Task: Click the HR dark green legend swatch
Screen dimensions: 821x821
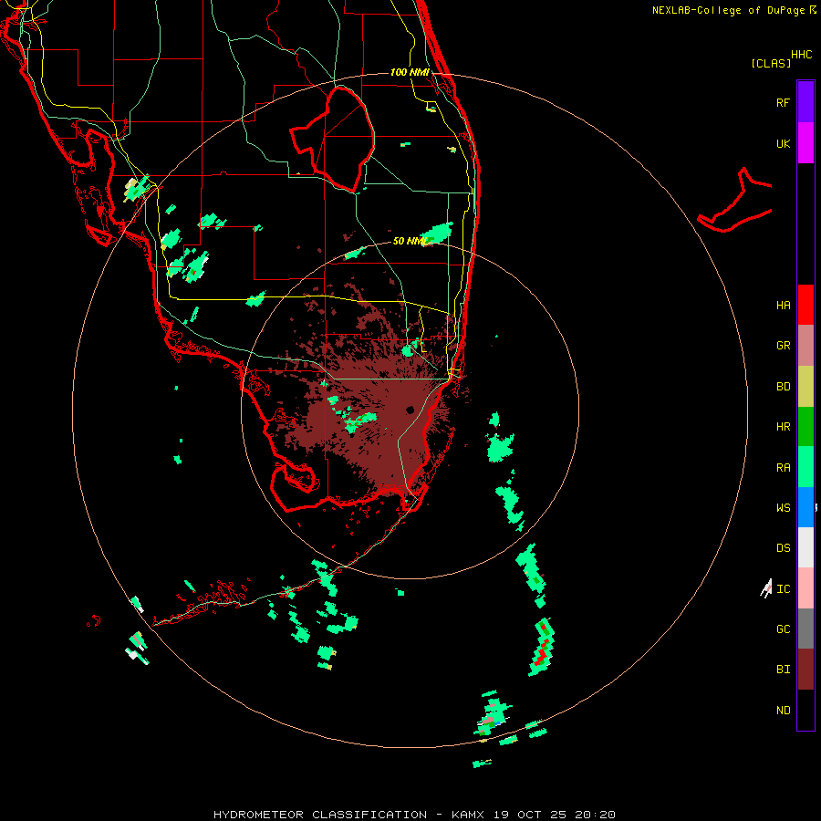Action: click(805, 426)
